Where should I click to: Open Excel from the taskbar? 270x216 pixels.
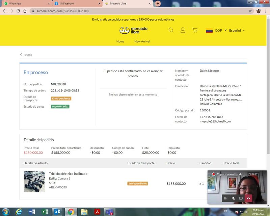coord(45,212)
